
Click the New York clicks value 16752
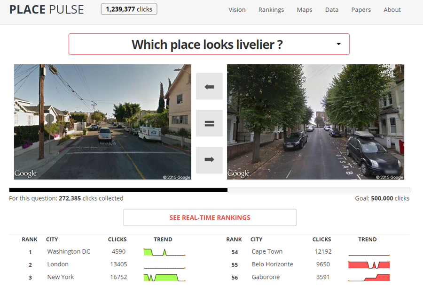(x=118, y=277)
